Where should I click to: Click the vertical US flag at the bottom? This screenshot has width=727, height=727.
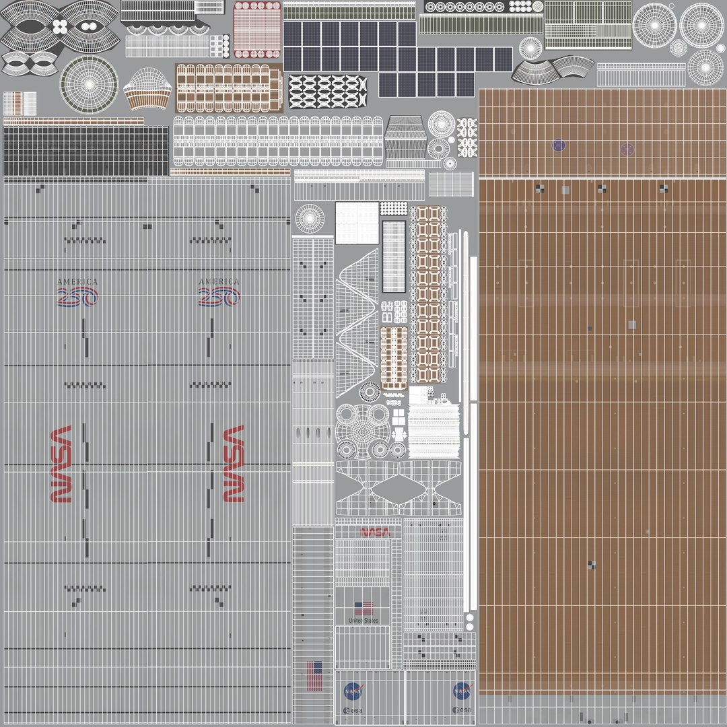pyautogui.click(x=314, y=676)
